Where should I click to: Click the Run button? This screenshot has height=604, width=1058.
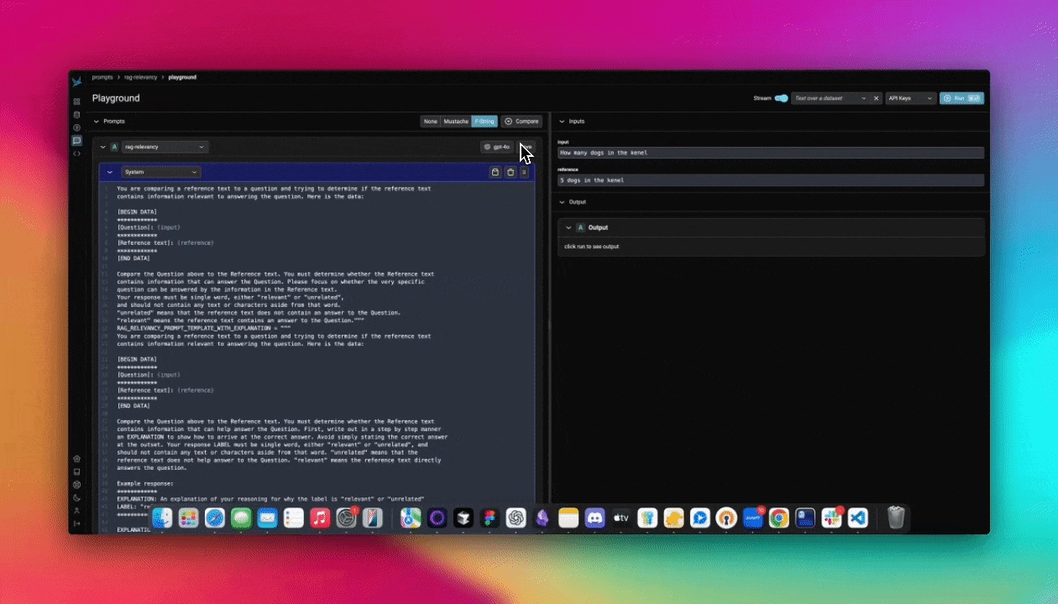click(961, 98)
